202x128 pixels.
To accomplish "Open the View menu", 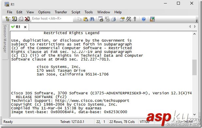I will 30,12.
